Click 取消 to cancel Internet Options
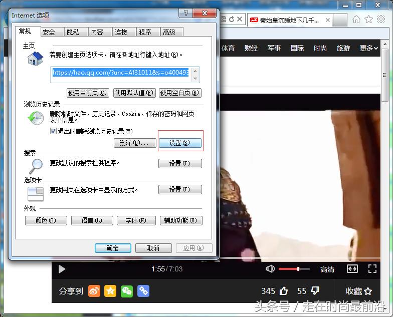Viewport: 393px width, 317px height. coord(153,248)
